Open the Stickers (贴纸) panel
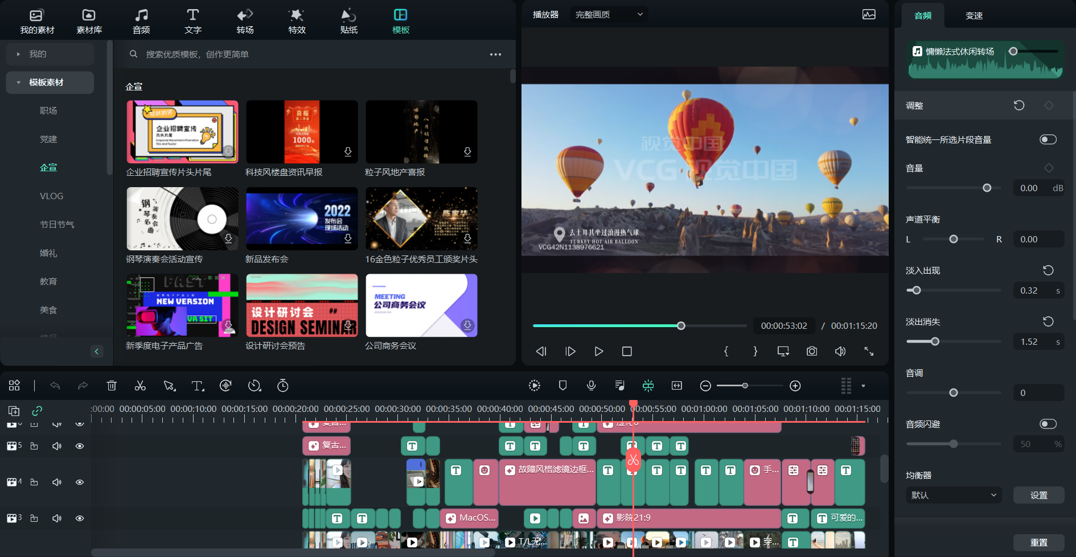This screenshot has height=557, width=1076. [x=348, y=21]
